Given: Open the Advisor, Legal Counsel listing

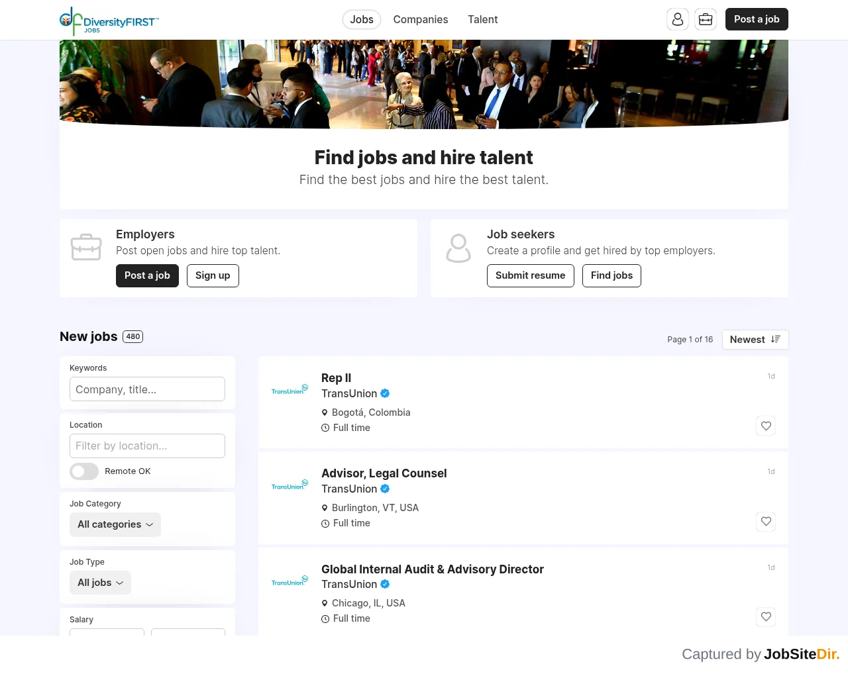Looking at the screenshot, I should coord(384,473).
